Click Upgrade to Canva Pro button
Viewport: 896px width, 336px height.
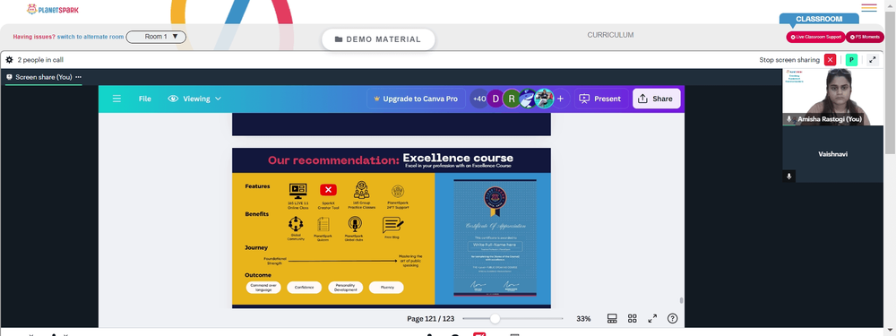[416, 99]
